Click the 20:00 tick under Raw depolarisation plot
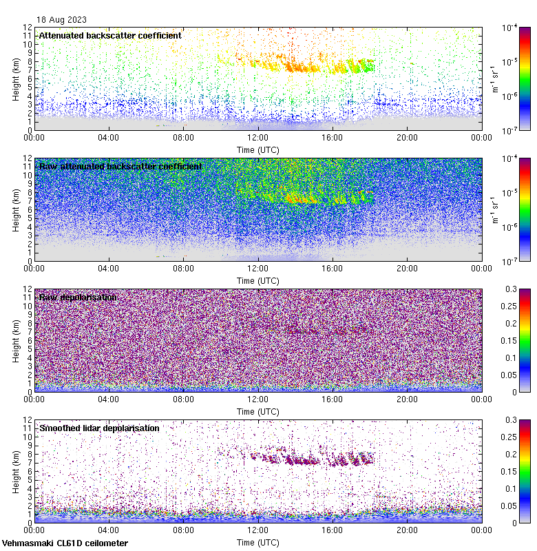The height and width of the screenshot is (551, 537). point(407,399)
